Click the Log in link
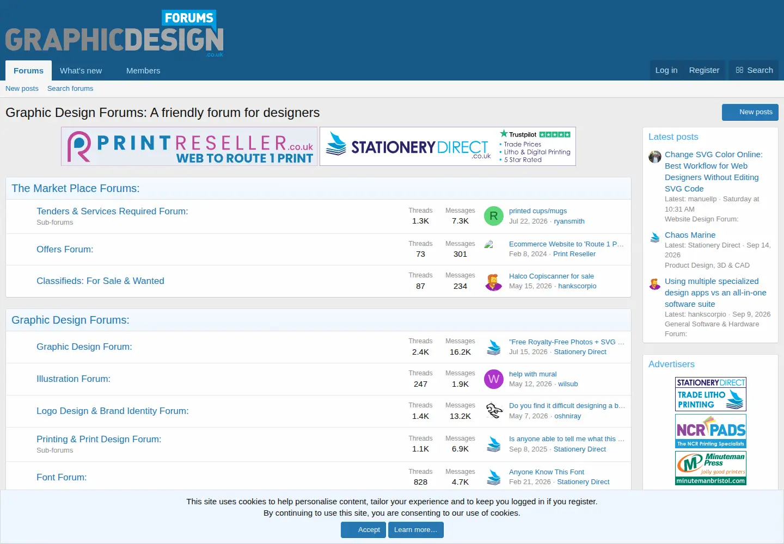Screen dimensions: 784x544 click(x=666, y=70)
